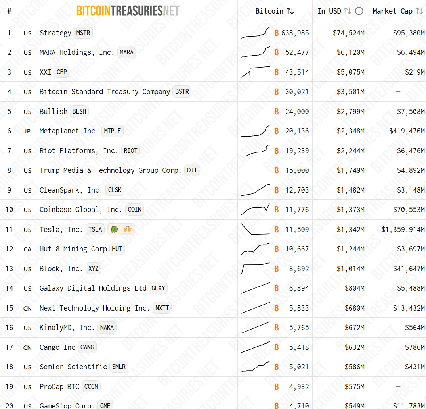Click the HUT ticker badge
426x409 pixels.
117,249
